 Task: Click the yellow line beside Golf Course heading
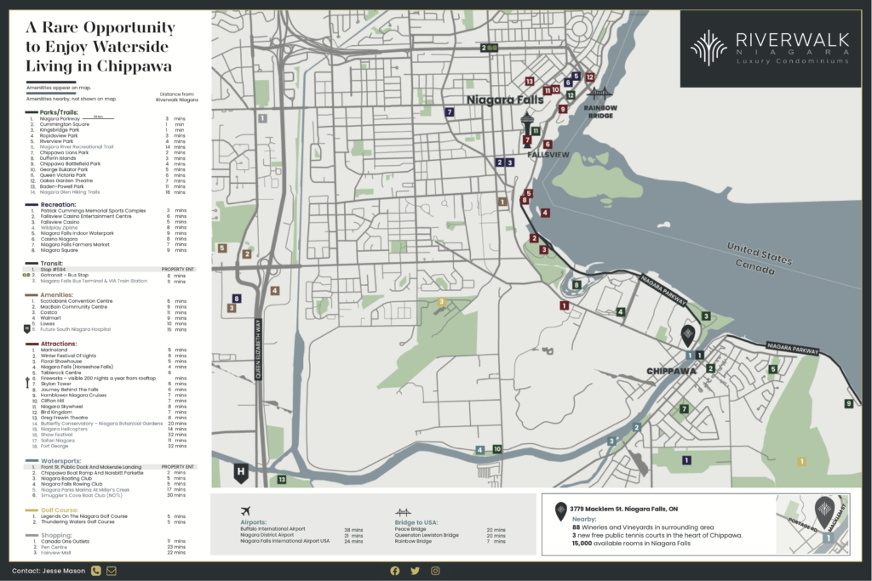coord(32,510)
